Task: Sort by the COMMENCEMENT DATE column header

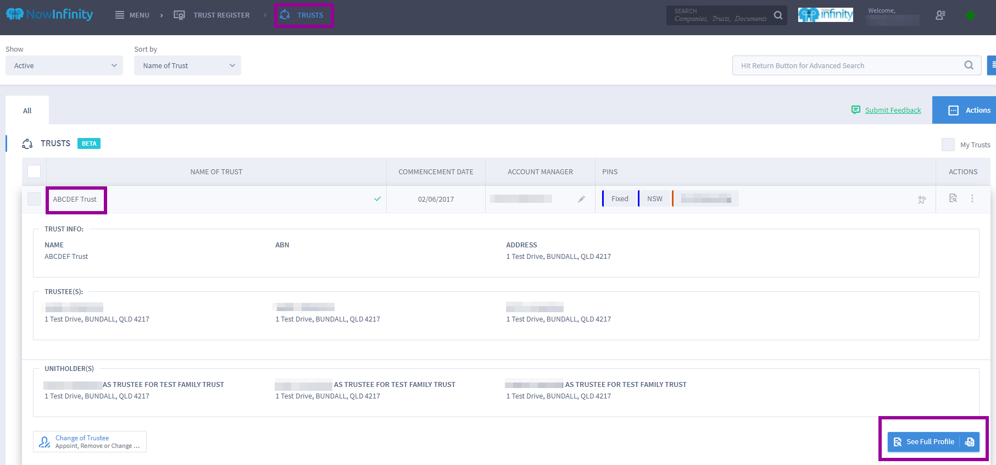Action: point(436,172)
